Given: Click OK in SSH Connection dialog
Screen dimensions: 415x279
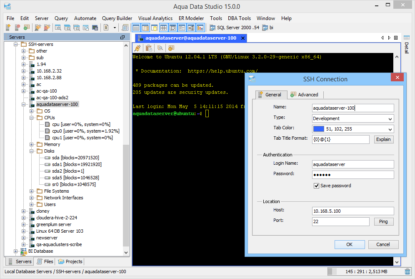Looking at the screenshot, I should point(349,244).
